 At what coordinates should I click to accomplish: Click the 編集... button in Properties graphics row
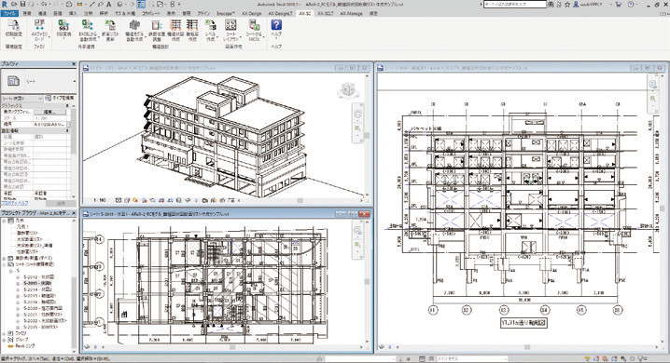coord(50,112)
